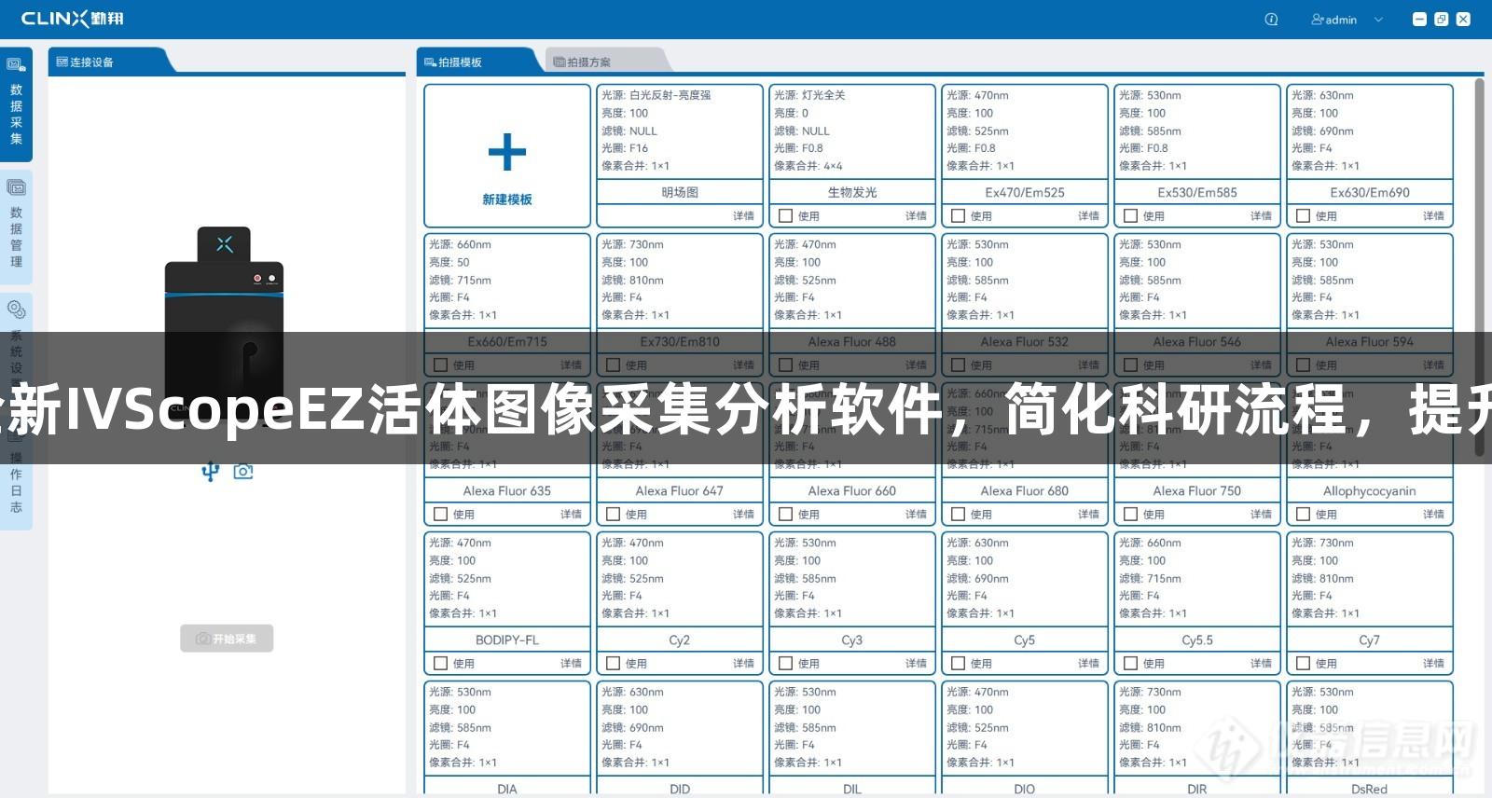Open 详情 for Ex530/Em585 template
Screen dimensions: 1492x798
(1261, 216)
